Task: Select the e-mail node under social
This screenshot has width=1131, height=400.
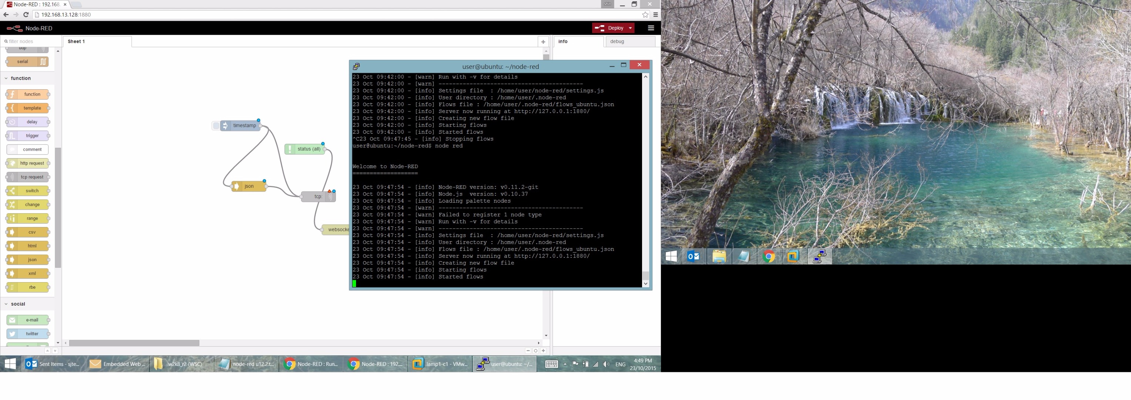Action: pyautogui.click(x=31, y=320)
